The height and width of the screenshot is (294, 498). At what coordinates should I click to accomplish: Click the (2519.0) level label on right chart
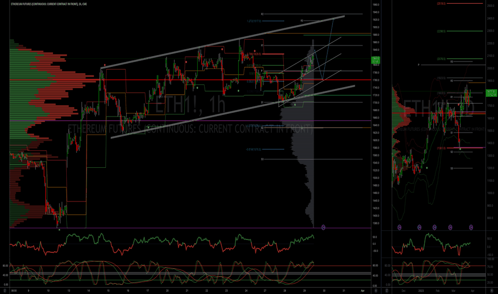pyautogui.click(x=441, y=4)
